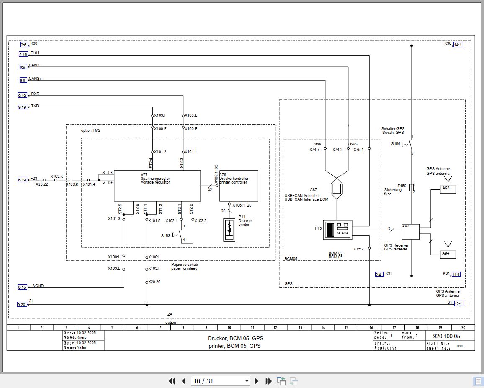Click sheet number 010
The height and width of the screenshot is (388, 484).
pyautogui.click(x=460, y=346)
